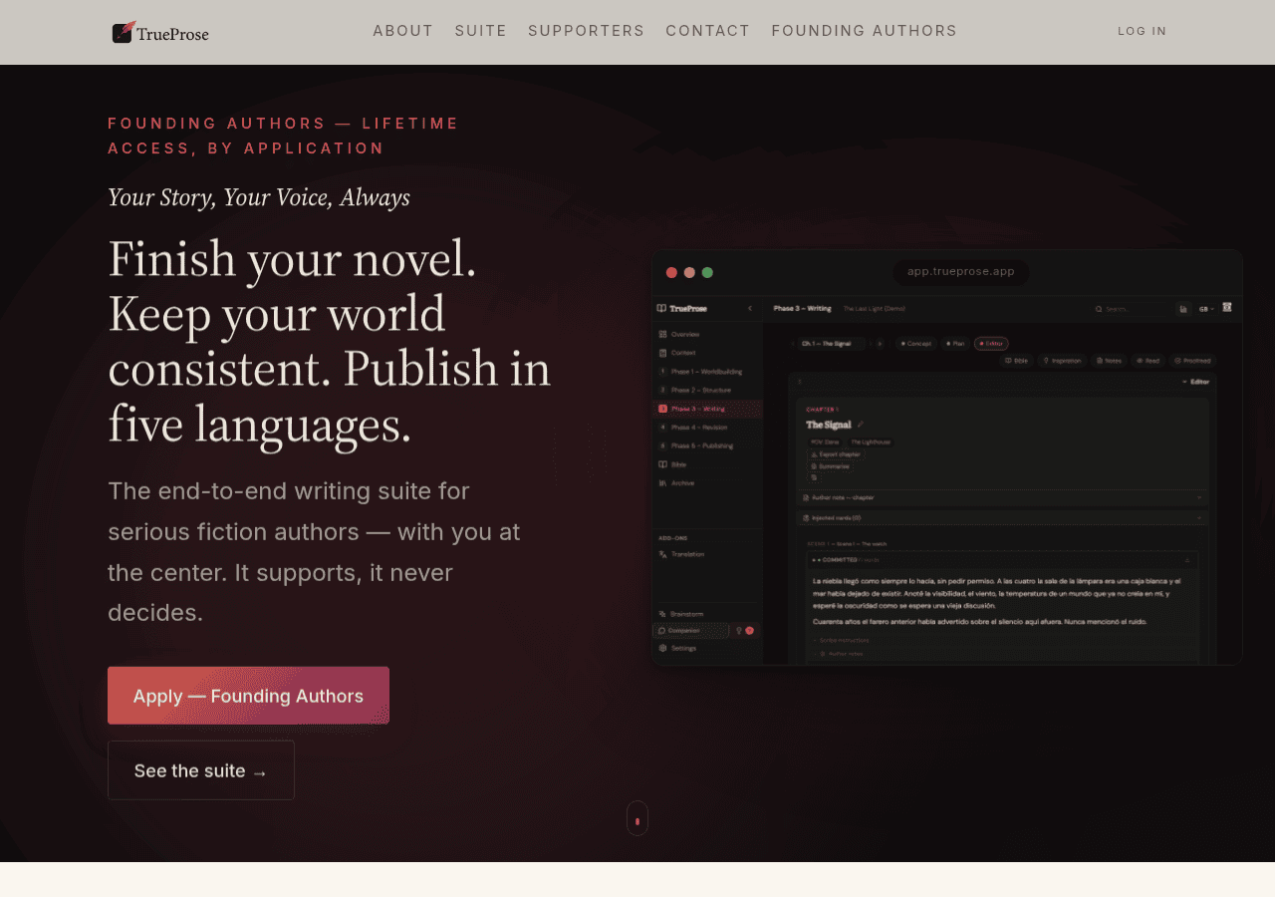Collapse the app sidebar with the chevron
The image size is (1275, 897).
(750, 308)
